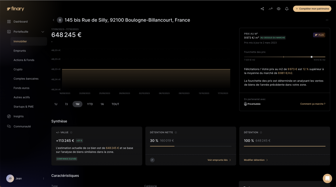Open Voir emprunts liés link
The height and width of the screenshot is (187, 336).
tap(218, 160)
